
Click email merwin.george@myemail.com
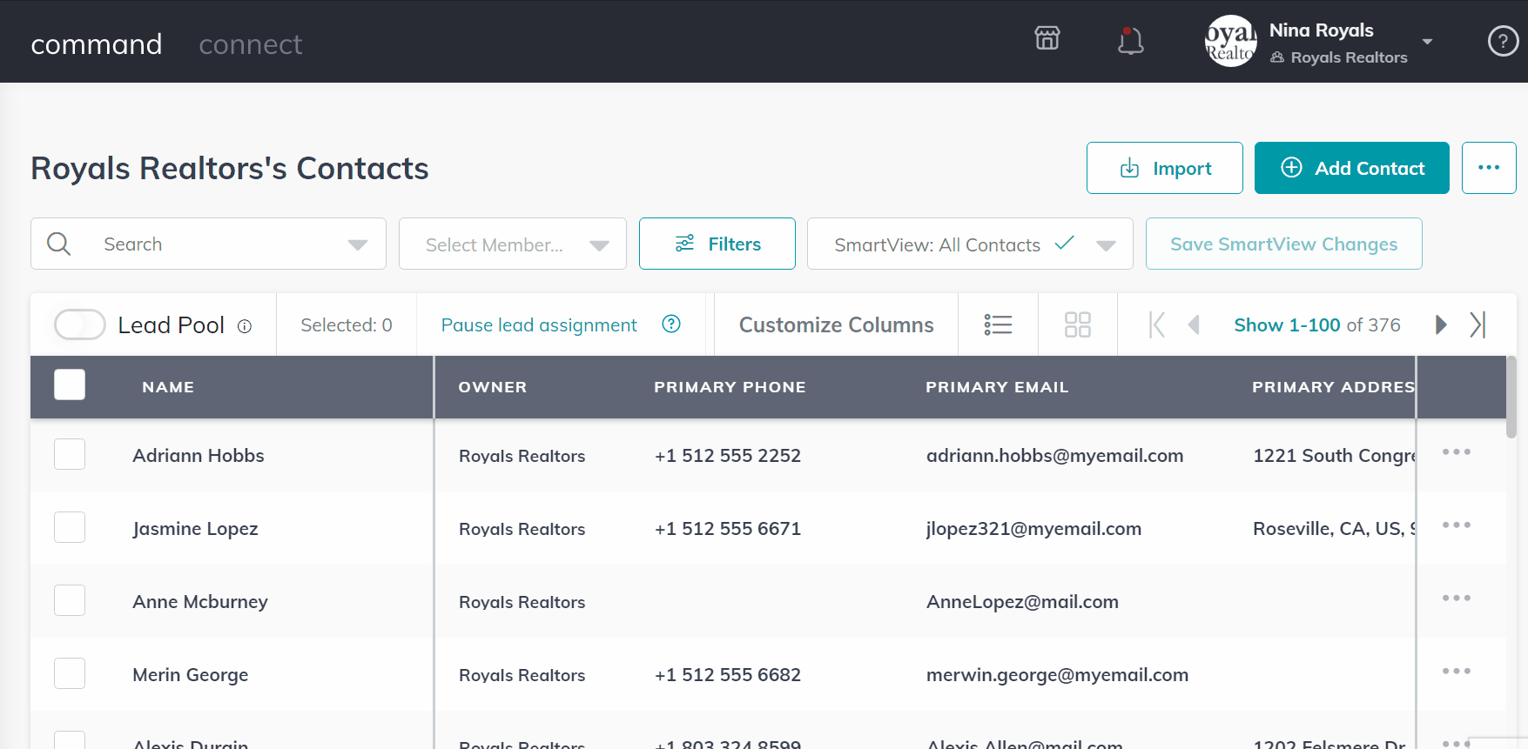pyautogui.click(x=1057, y=675)
